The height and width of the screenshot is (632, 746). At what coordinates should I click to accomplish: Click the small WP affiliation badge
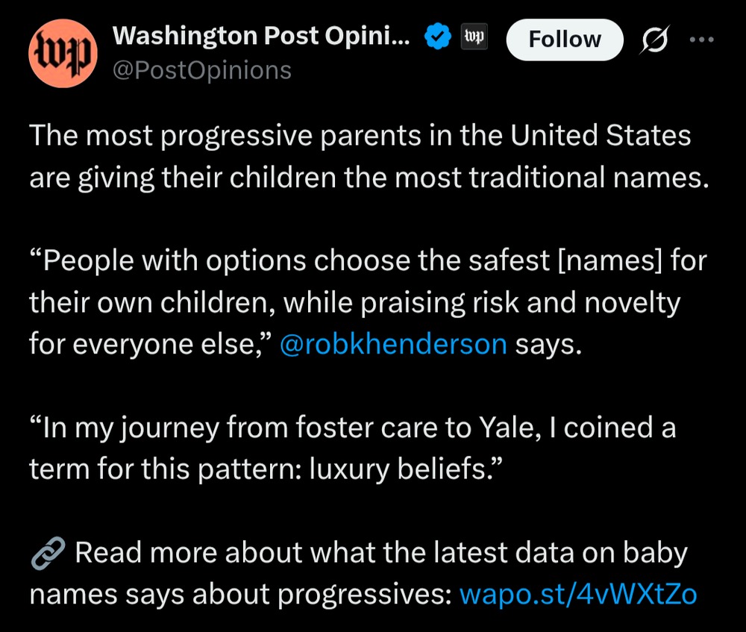(474, 36)
